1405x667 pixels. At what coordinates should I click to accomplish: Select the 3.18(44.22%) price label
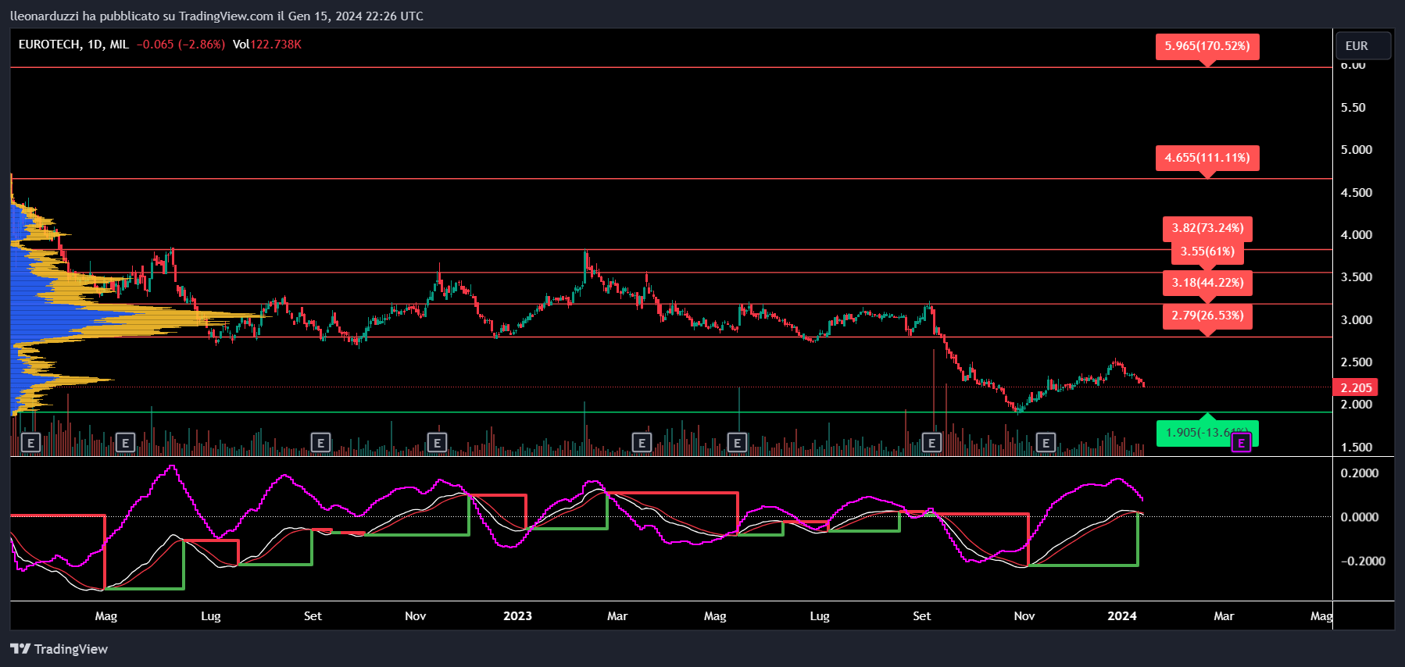1207,283
